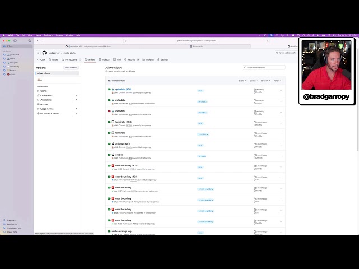Screen dimensions: 359x269
Task: Click the New workflow button
Action: point(71,68)
